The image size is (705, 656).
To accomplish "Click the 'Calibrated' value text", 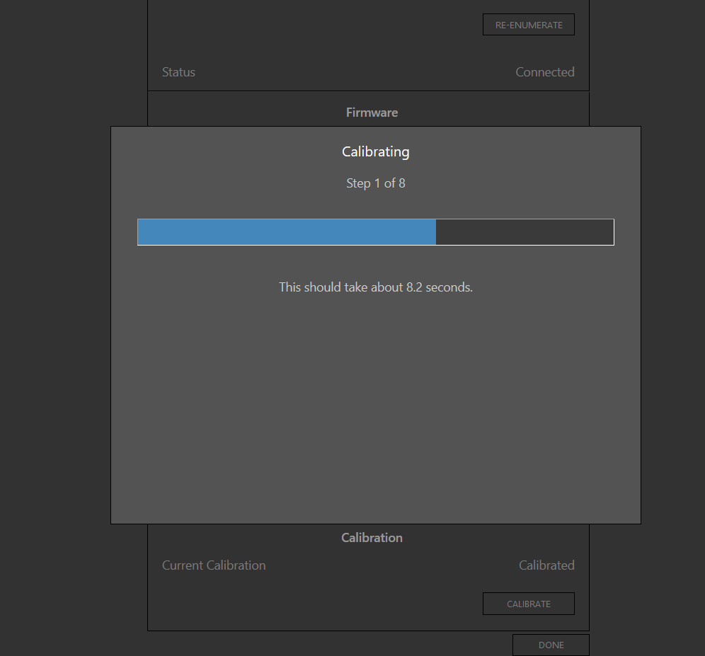I will [546, 565].
